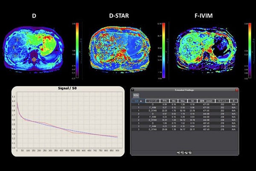Select the first D row of ROI 1
Image resolution: width=256 pixels, height=171 pixels.
(184, 104)
